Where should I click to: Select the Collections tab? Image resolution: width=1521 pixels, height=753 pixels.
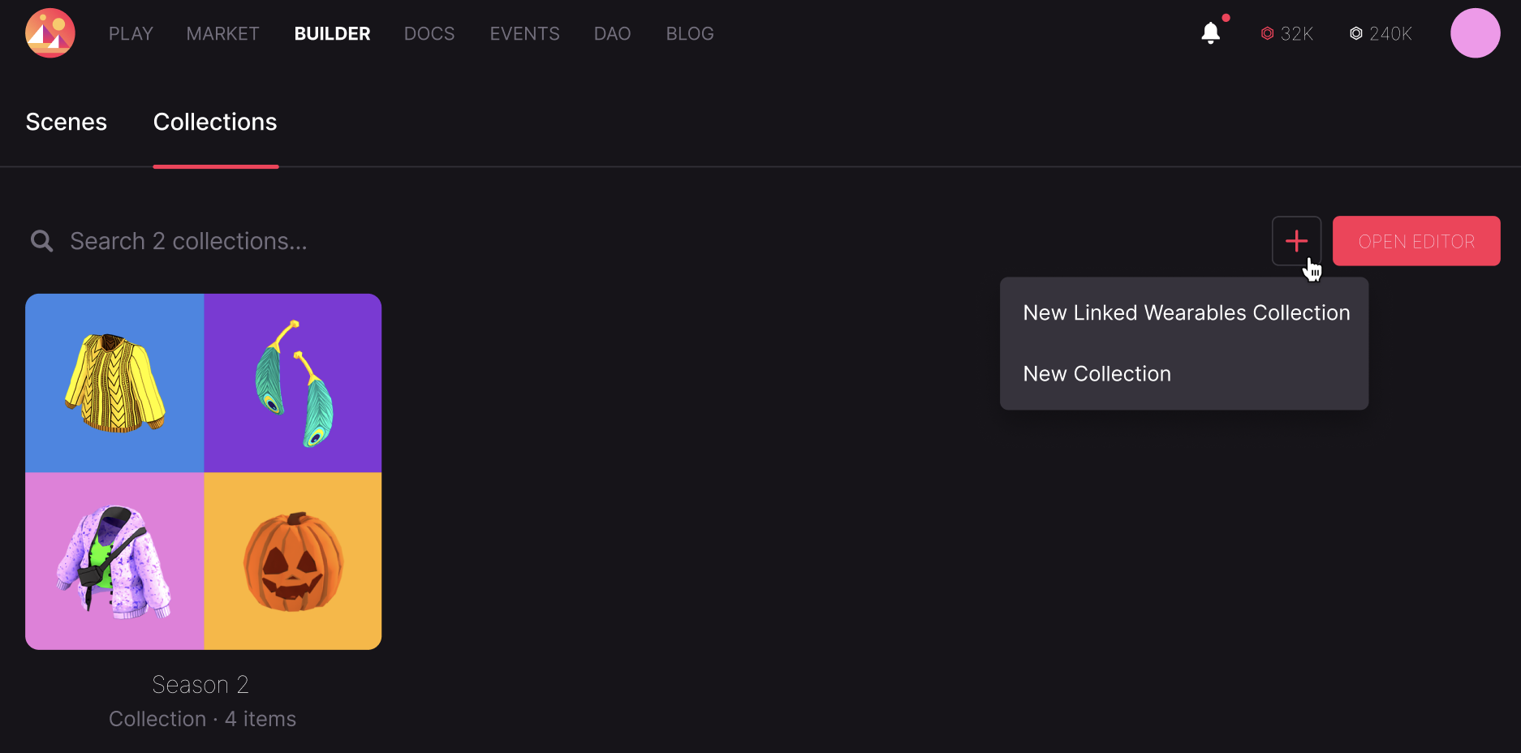click(215, 122)
